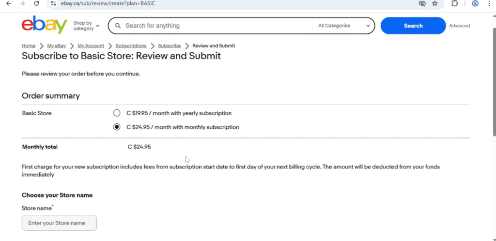Focus the Enter your Store name field
The image size is (496, 241).
click(59, 223)
